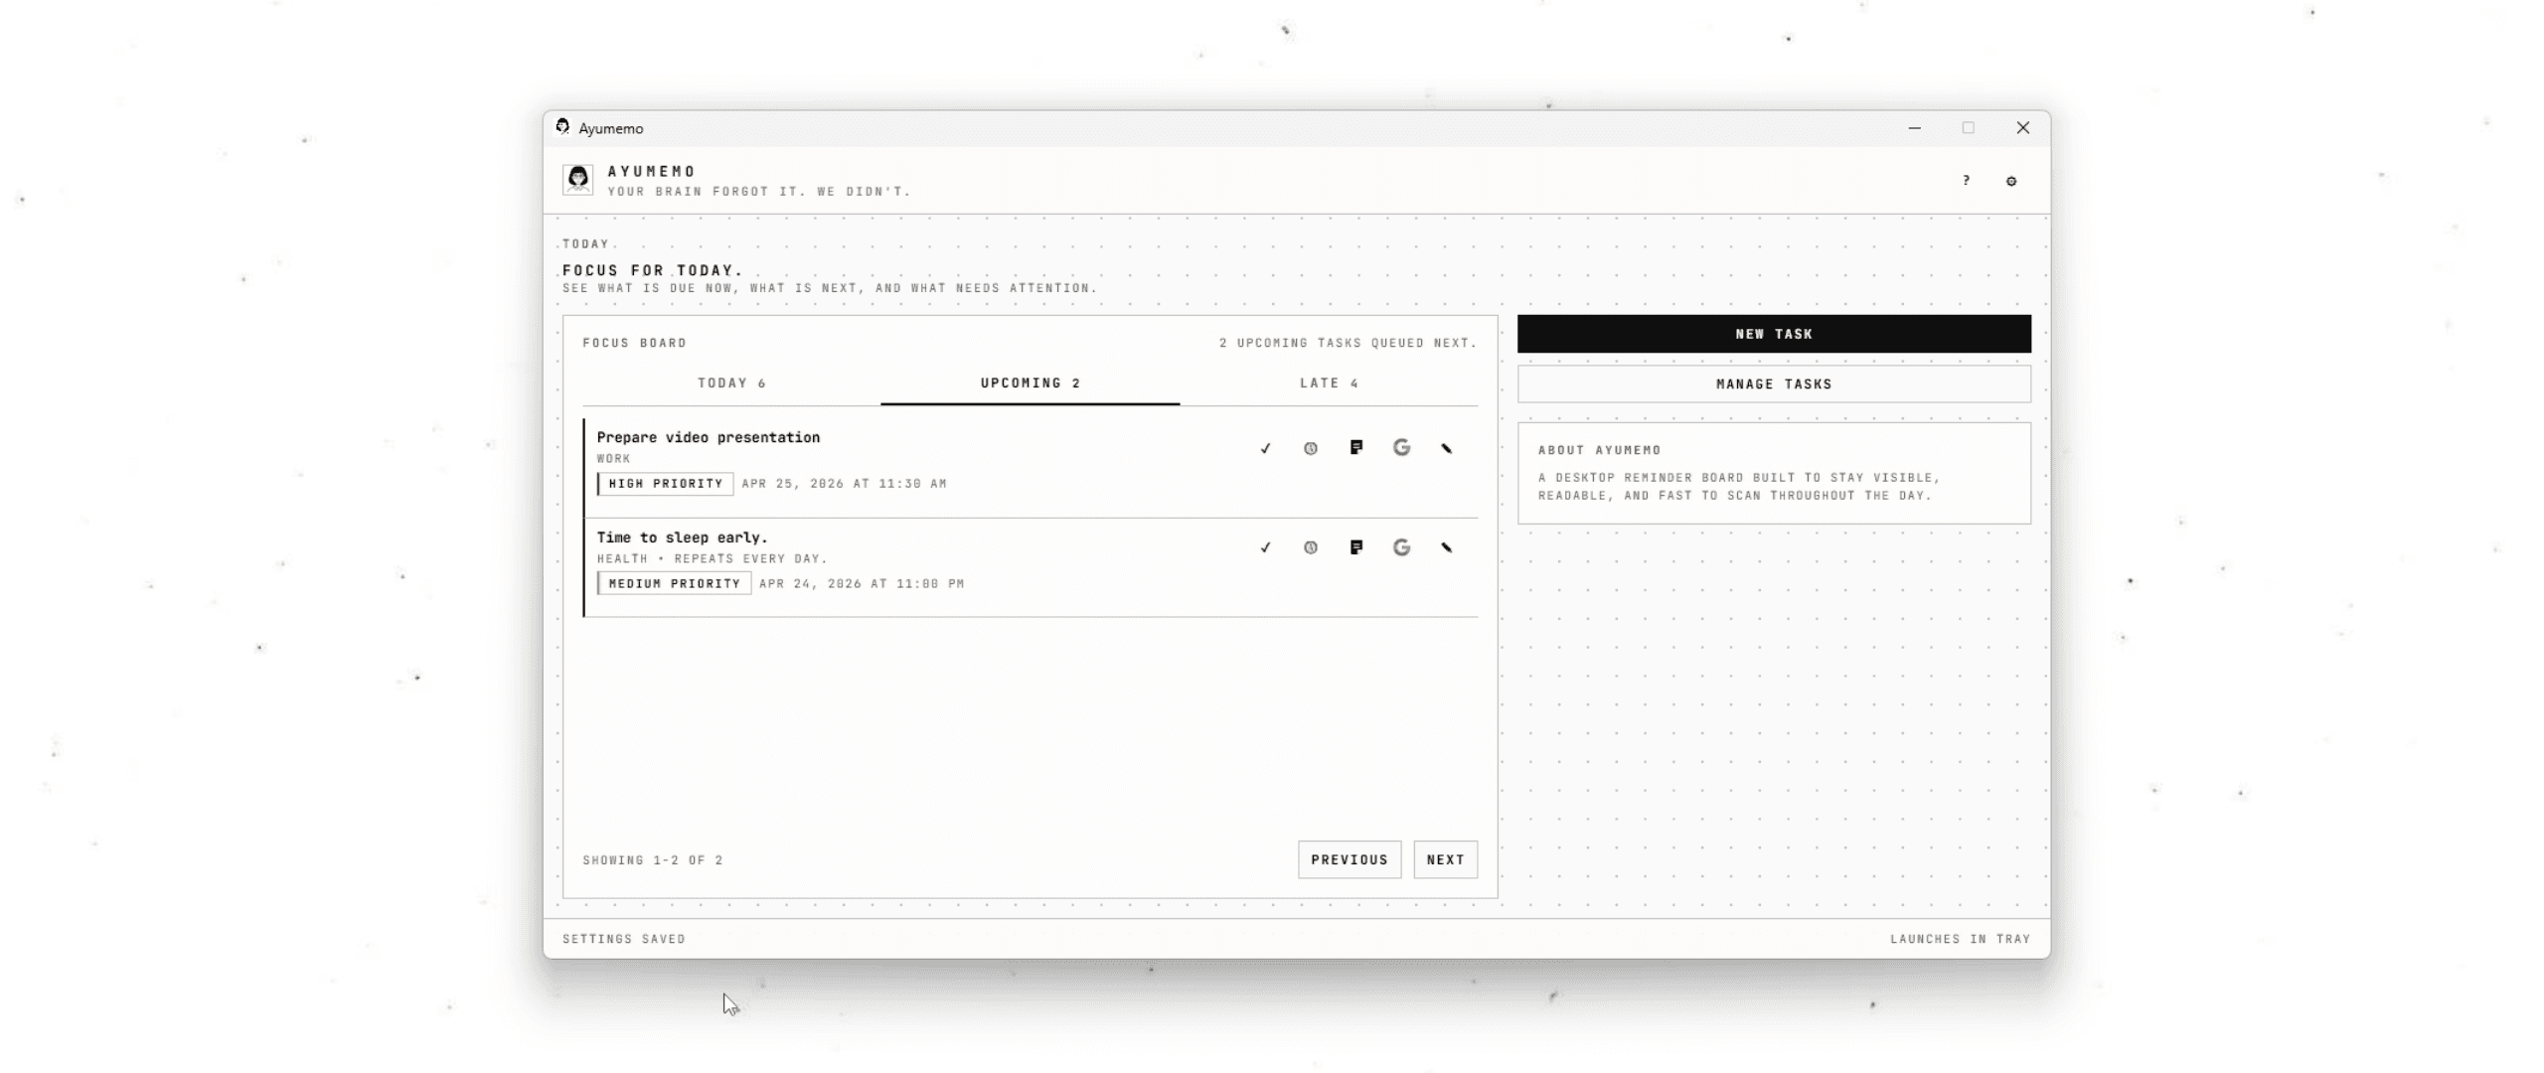Click the High Priority badge

pyautogui.click(x=666, y=484)
